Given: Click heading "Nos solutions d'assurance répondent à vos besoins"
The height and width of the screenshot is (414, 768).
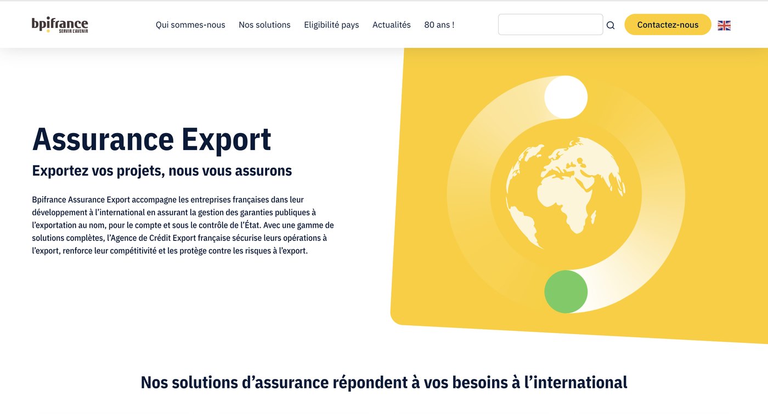Looking at the screenshot, I should click(384, 382).
